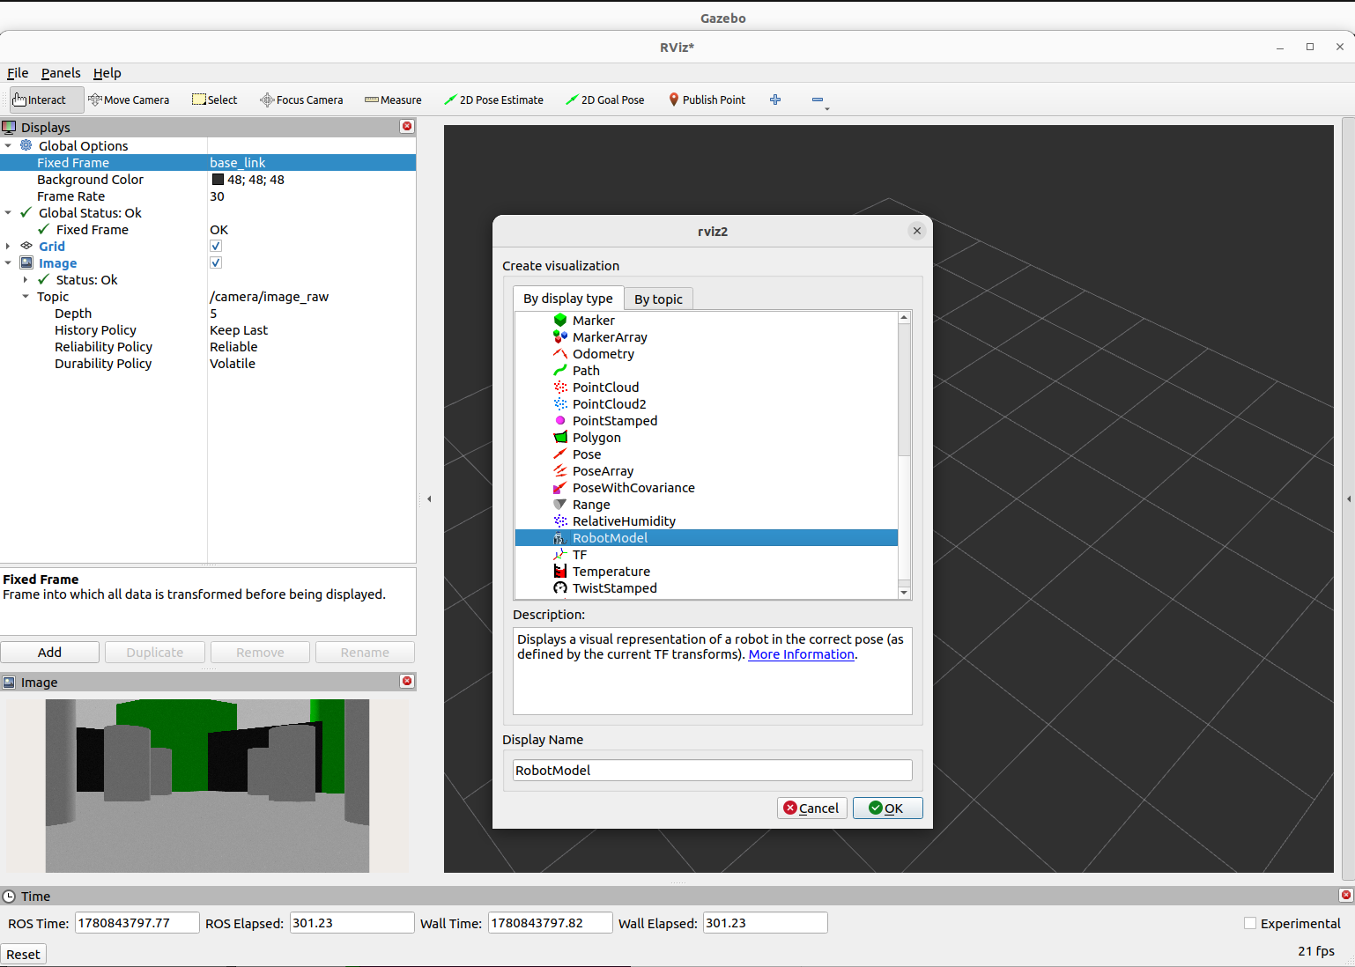Pick the Measure tool
The width and height of the screenshot is (1355, 967).
pyautogui.click(x=393, y=100)
